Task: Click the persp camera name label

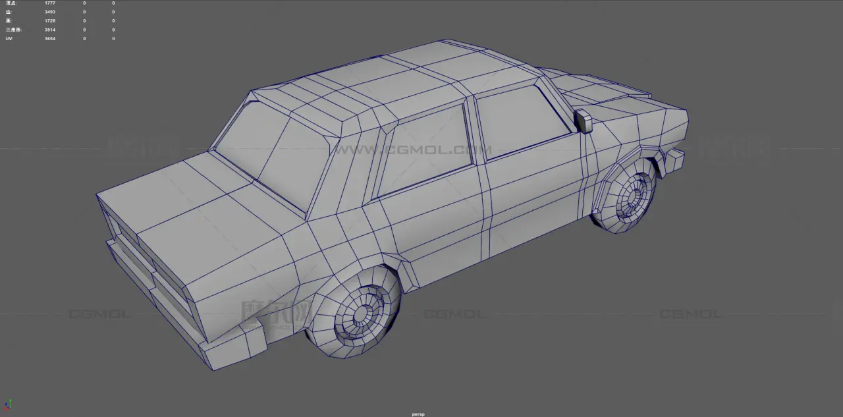Action: (418, 414)
